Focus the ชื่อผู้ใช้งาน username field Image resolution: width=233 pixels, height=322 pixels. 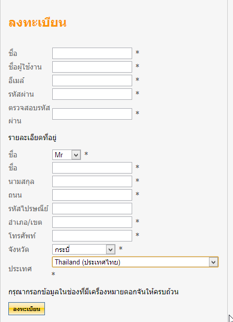[x=92, y=67]
